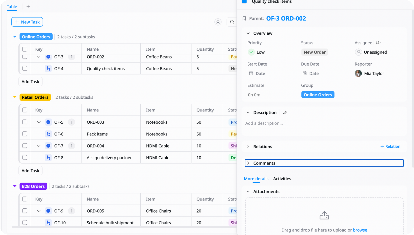
Task: Collapse the B2B Orders group triangle
Action: (15, 186)
